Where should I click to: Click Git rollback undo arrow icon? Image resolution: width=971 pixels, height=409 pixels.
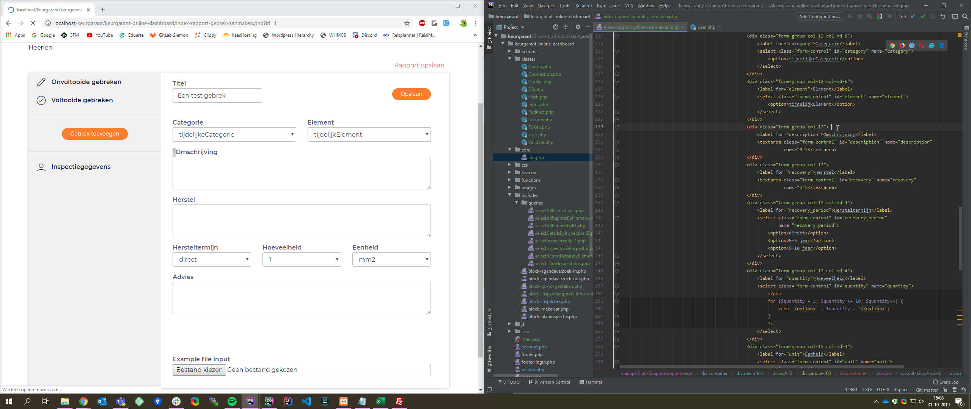tap(943, 16)
